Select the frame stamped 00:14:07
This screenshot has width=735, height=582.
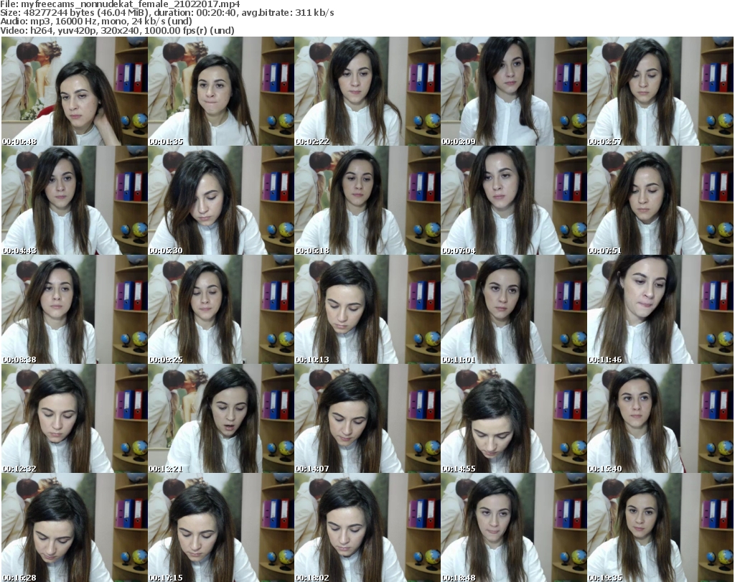(367, 418)
